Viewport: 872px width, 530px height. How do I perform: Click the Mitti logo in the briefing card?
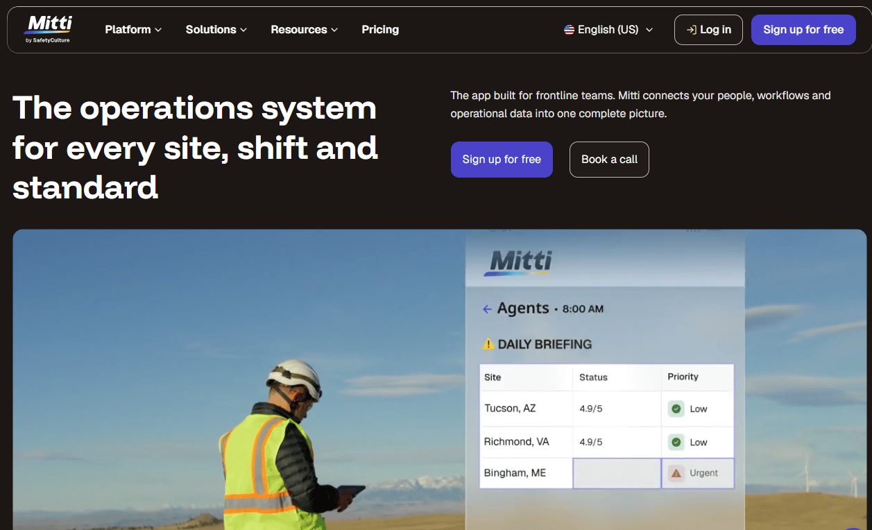518,263
